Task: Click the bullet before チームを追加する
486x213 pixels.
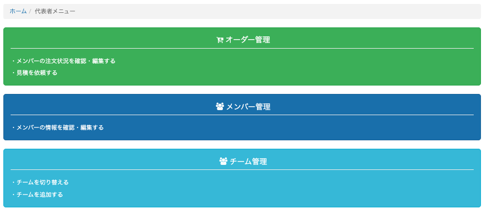Action: 13,195
